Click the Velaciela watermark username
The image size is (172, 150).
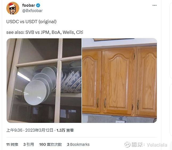(157, 145)
